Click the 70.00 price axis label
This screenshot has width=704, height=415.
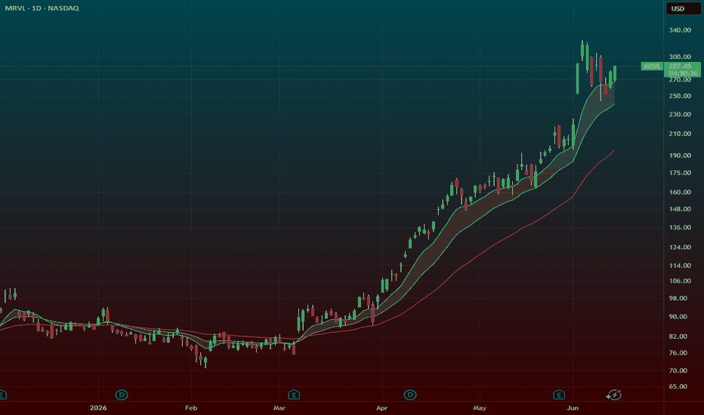678,370
